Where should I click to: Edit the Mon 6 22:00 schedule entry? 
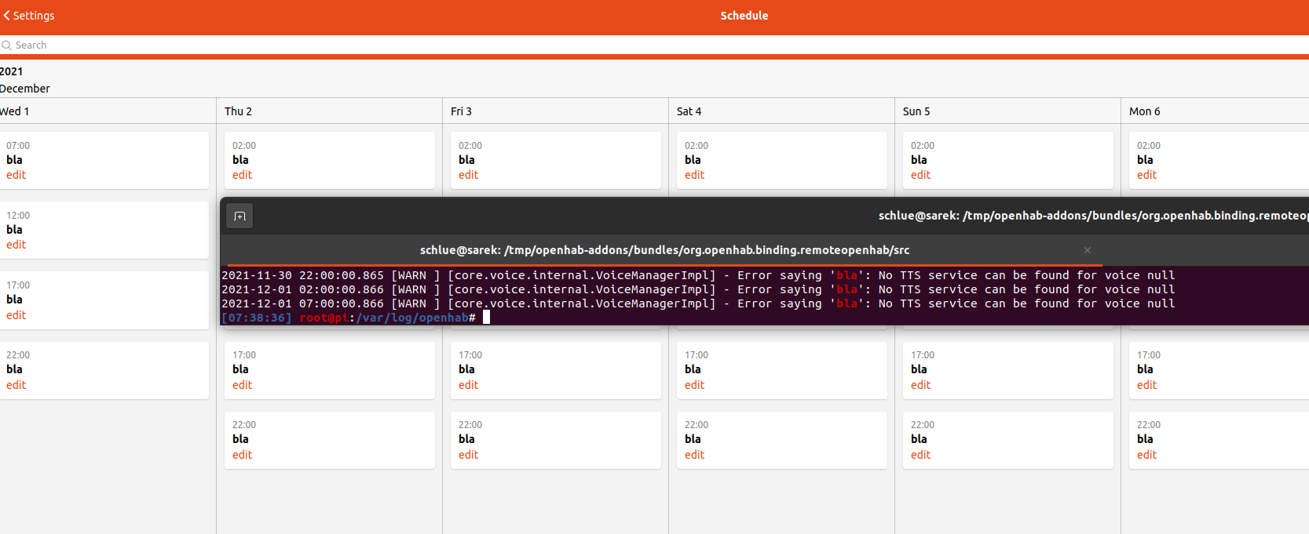(1146, 455)
